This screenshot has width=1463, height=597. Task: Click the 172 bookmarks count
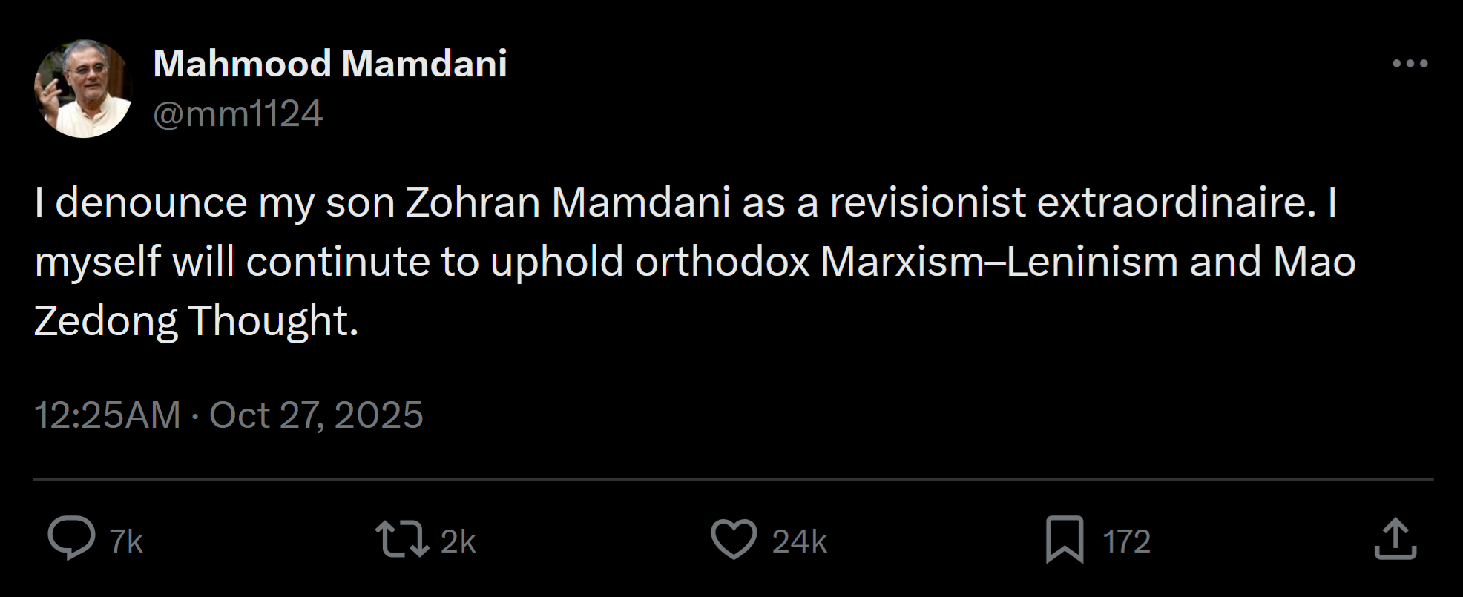[1126, 541]
